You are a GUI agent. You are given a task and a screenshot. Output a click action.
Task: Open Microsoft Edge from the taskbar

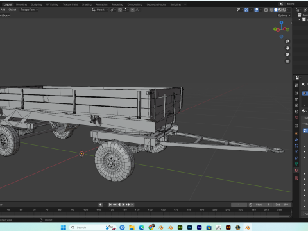(141, 227)
